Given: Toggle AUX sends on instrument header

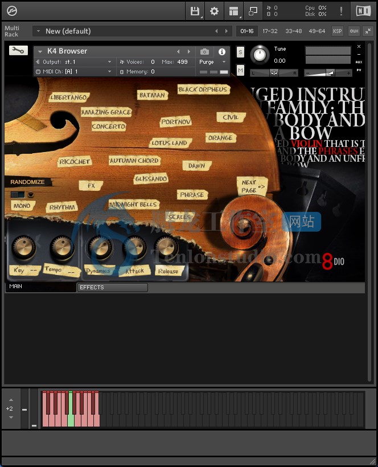Looking at the screenshot, I should pos(359,62).
